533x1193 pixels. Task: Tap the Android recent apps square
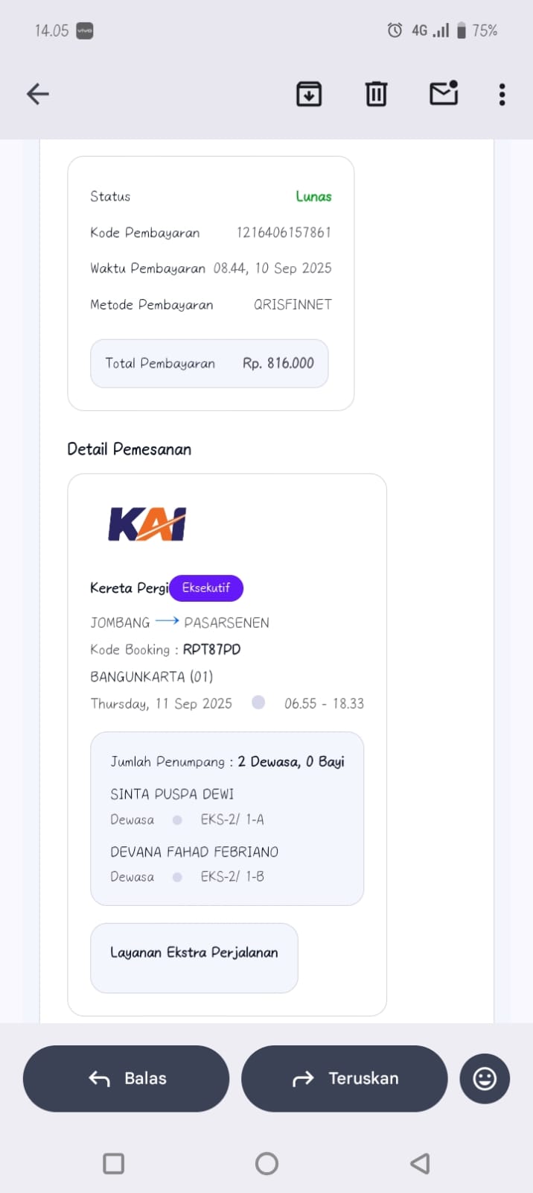pyautogui.click(x=114, y=1163)
